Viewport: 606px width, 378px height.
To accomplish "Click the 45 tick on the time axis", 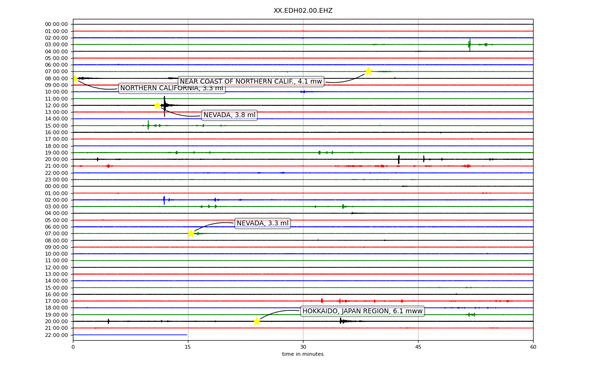I will [418, 347].
